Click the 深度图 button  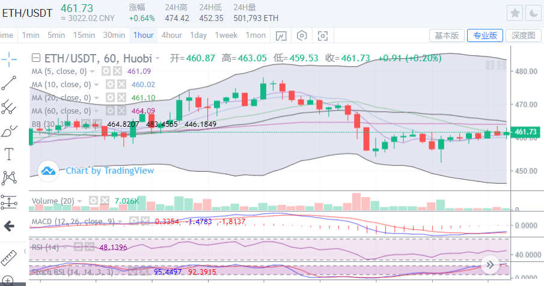(522, 35)
